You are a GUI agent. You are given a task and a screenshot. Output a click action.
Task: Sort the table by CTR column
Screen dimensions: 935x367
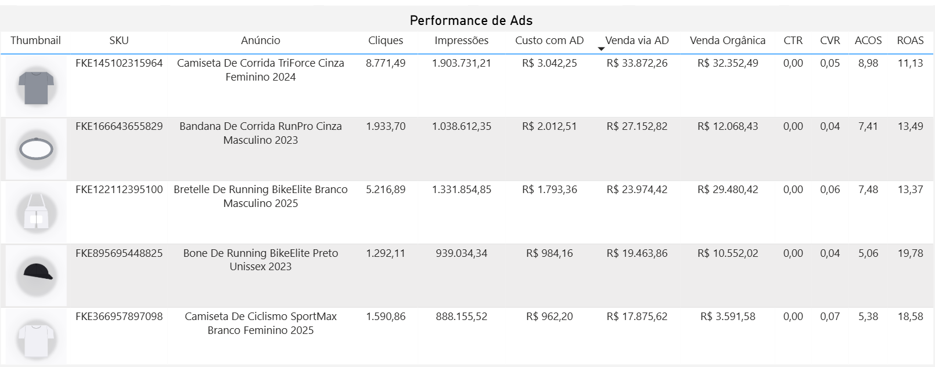pos(792,41)
